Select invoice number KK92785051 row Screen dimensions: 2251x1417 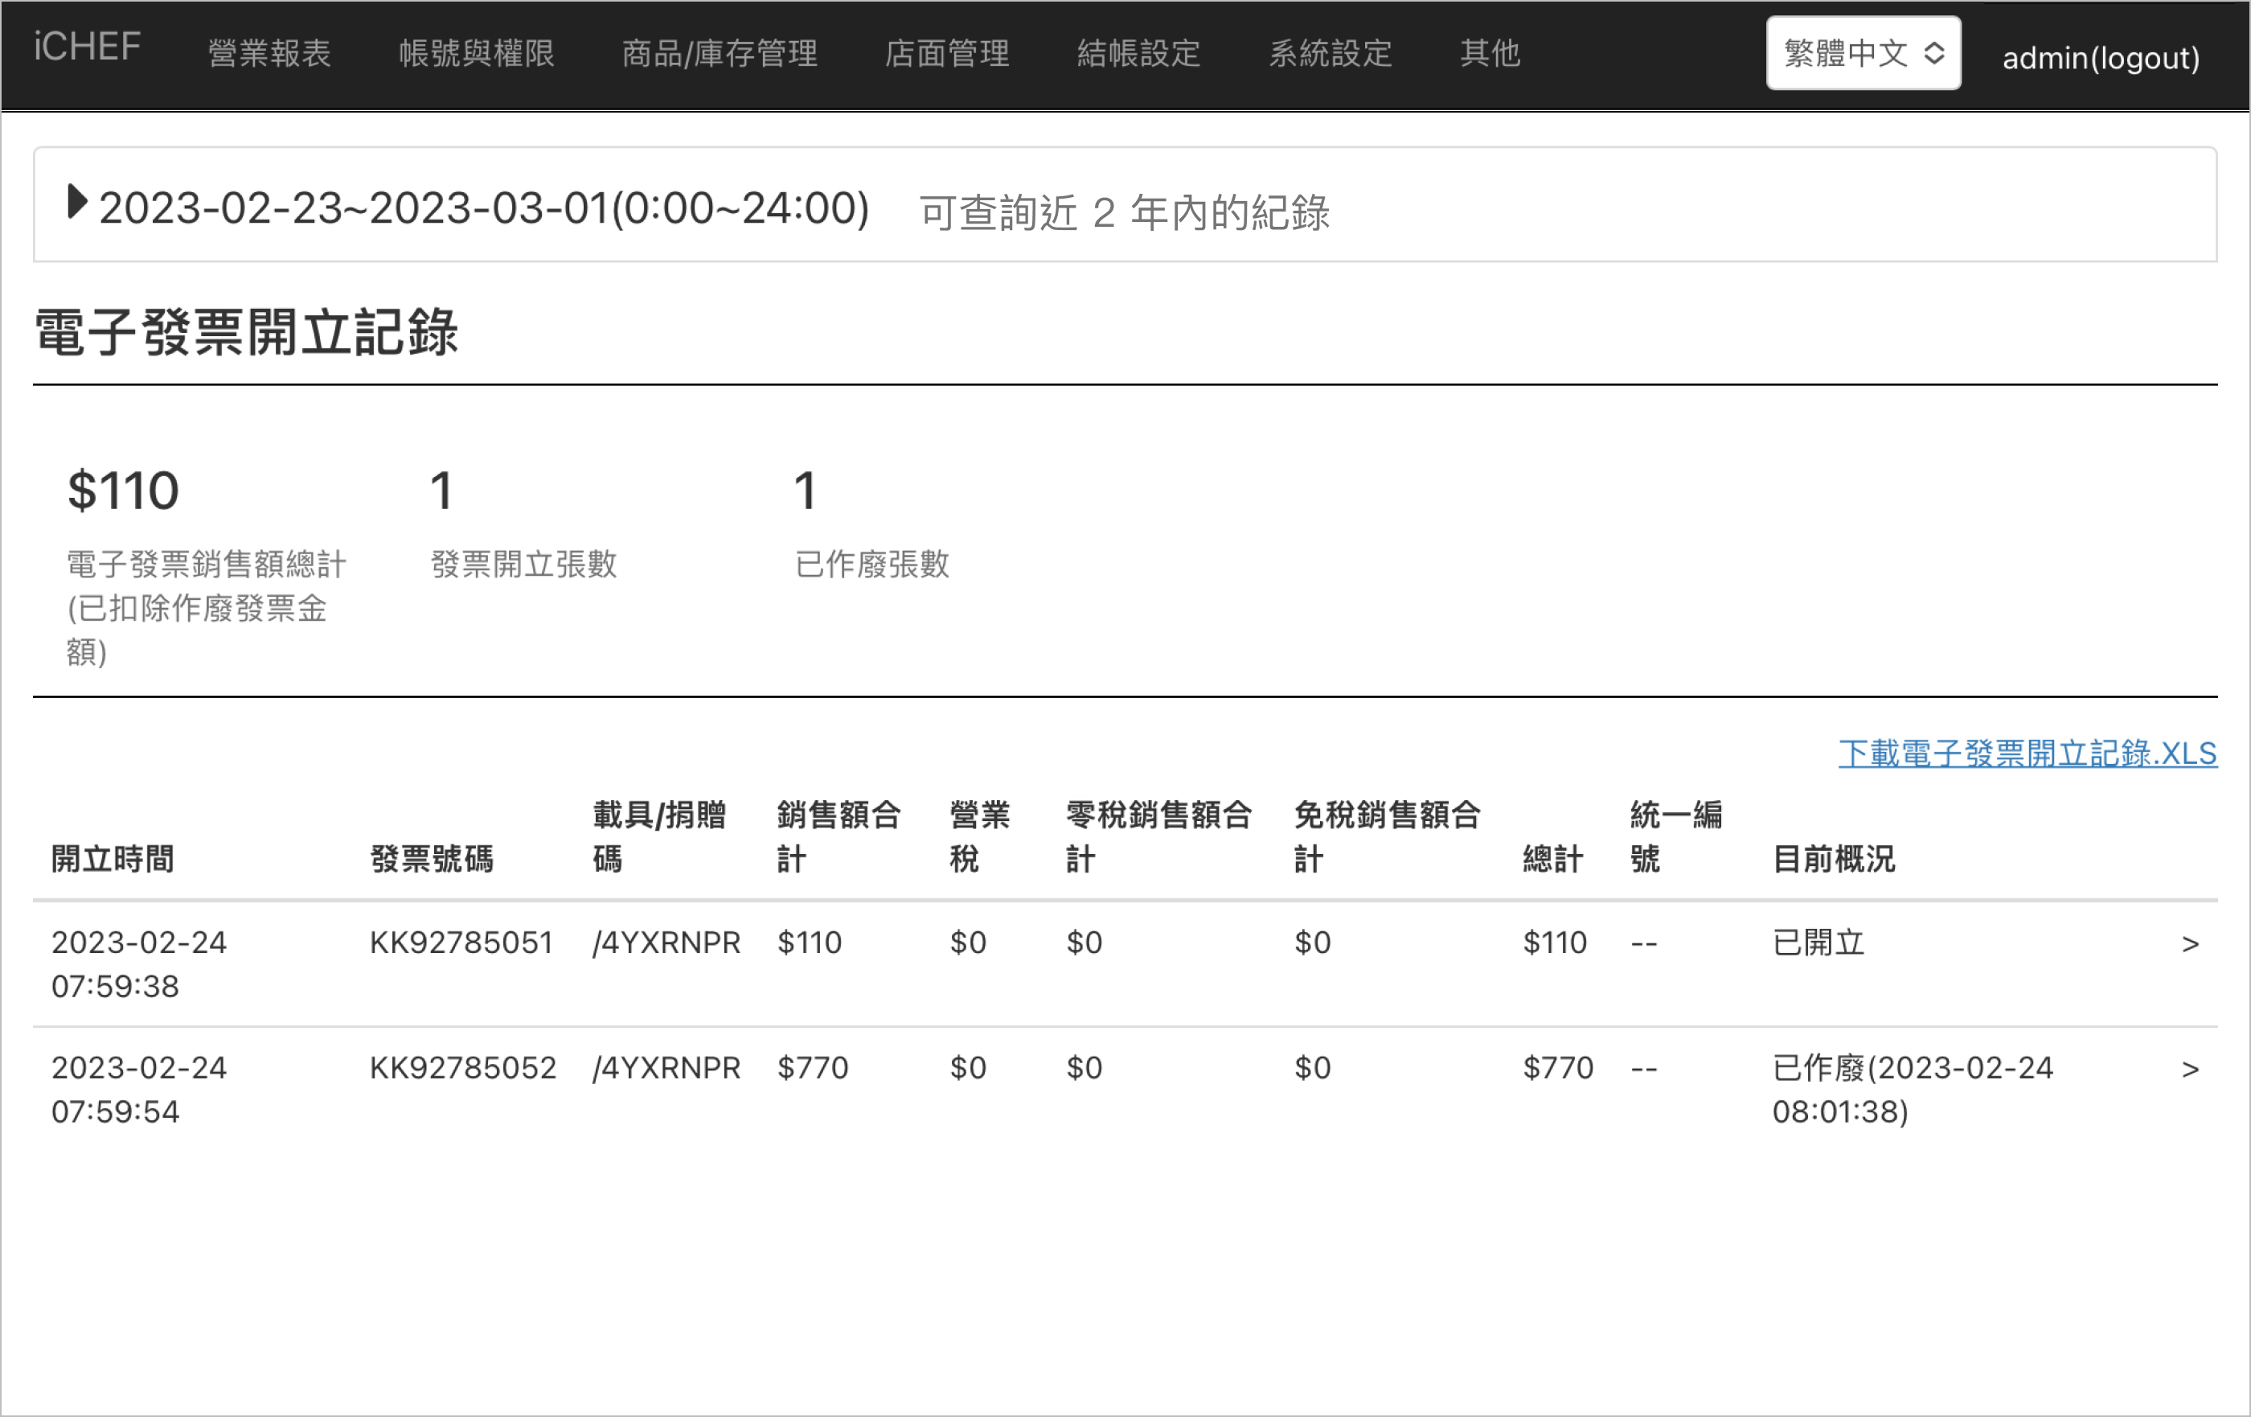point(461,943)
